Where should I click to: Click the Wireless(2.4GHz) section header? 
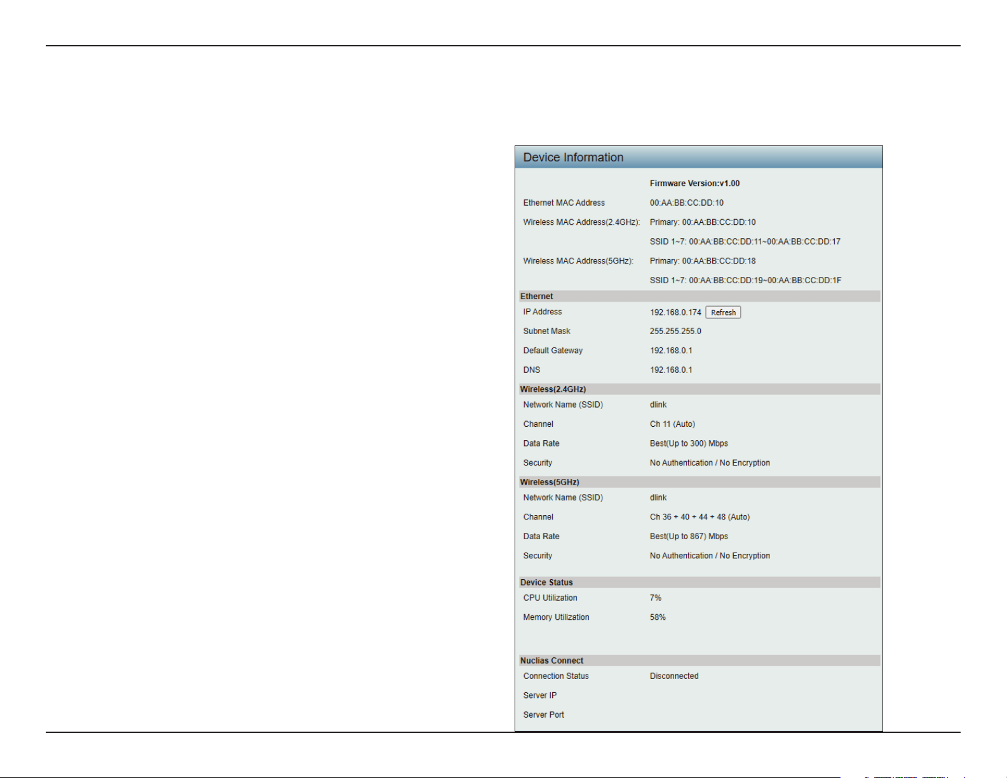tap(699, 389)
